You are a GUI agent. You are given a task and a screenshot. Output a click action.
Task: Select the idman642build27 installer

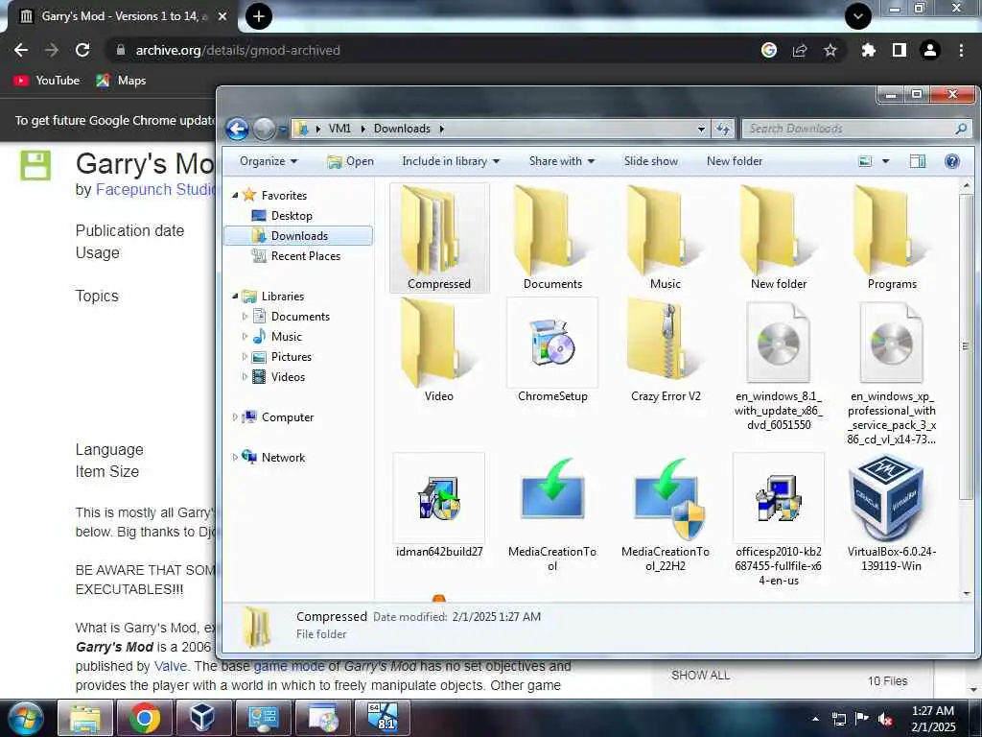tap(438, 507)
